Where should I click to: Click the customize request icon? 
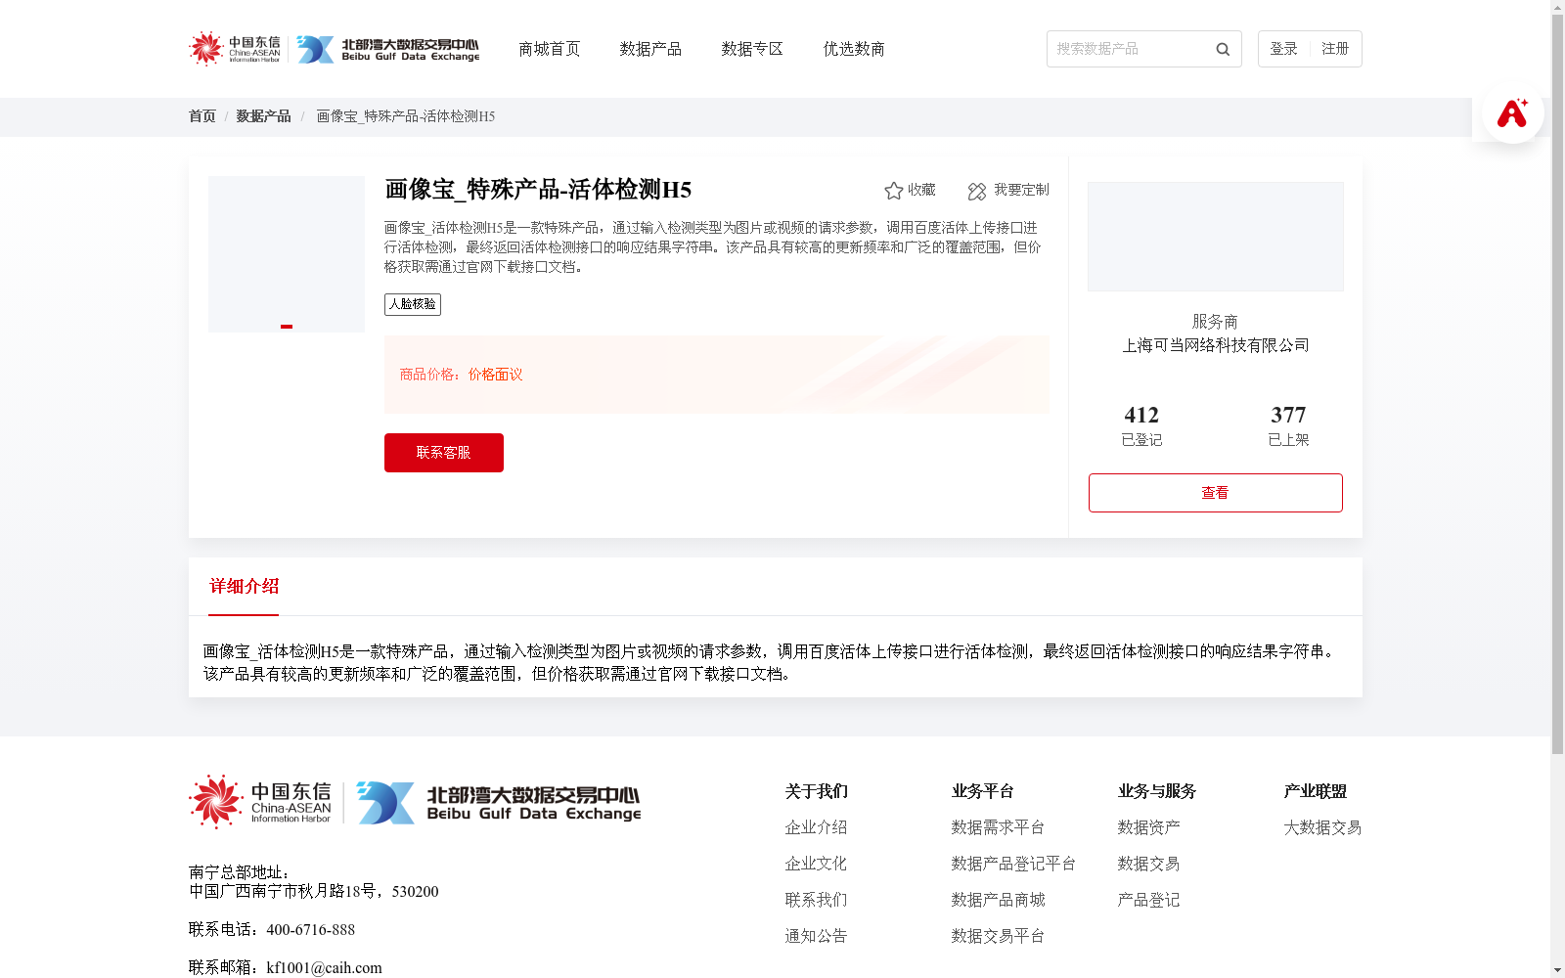977,191
